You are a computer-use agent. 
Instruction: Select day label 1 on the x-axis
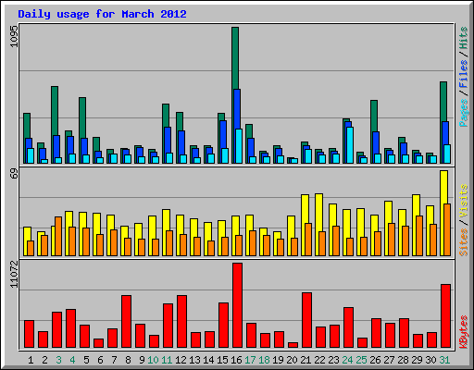pyautogui.click(x=31, y=360)
